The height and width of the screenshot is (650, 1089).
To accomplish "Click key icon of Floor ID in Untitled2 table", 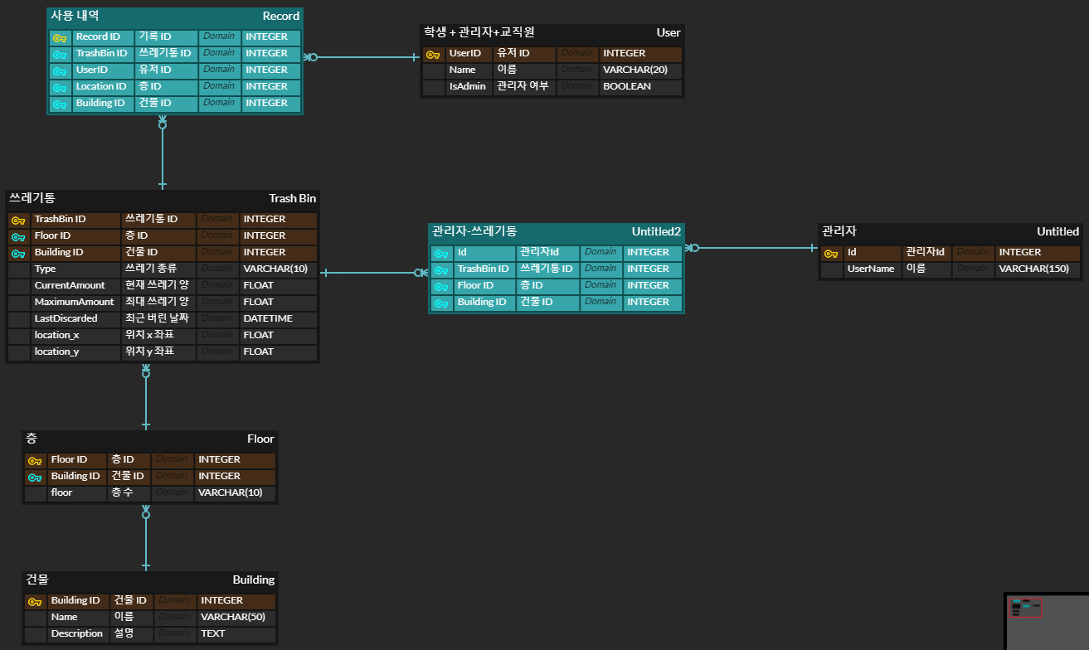I will (441, 287).
